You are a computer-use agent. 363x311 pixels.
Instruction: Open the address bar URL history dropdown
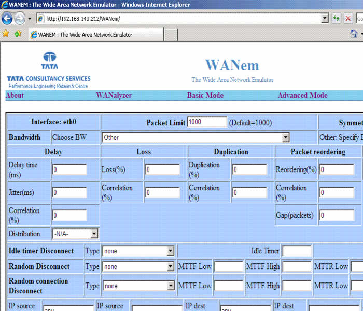[325, 19]
